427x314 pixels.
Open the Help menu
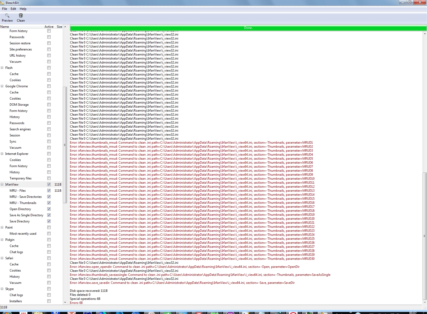(23, 9)
